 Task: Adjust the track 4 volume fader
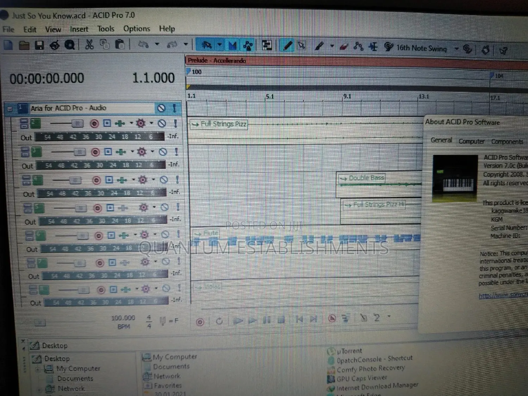click(76, 181)
